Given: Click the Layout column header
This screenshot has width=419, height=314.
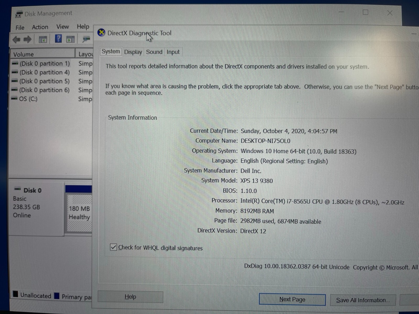Looking at the screenshot, I should [x=84, y=54].
